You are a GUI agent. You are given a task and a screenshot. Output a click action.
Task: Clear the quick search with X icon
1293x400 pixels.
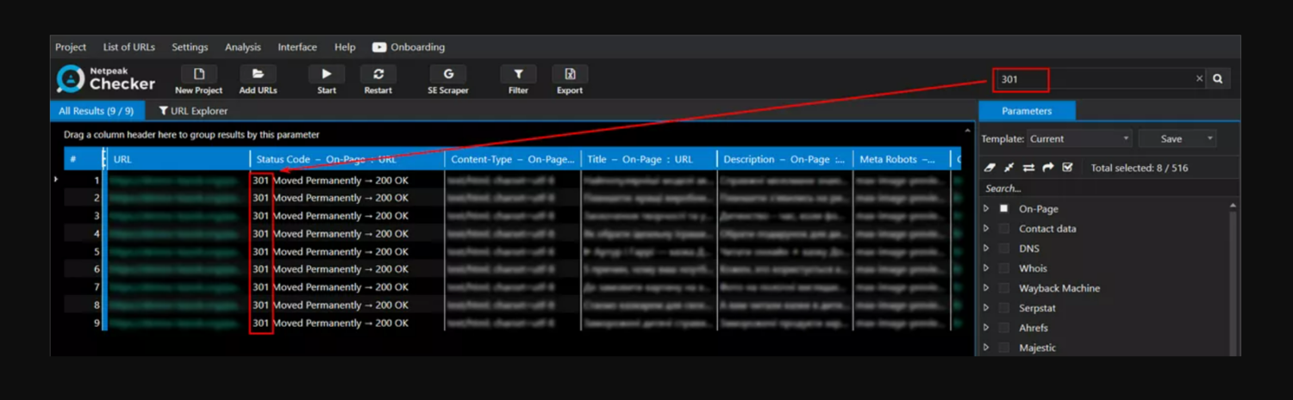click(1198, 78)
